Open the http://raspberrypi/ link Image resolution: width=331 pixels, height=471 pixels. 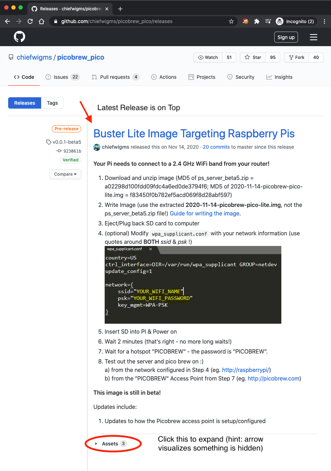[246, 370]
